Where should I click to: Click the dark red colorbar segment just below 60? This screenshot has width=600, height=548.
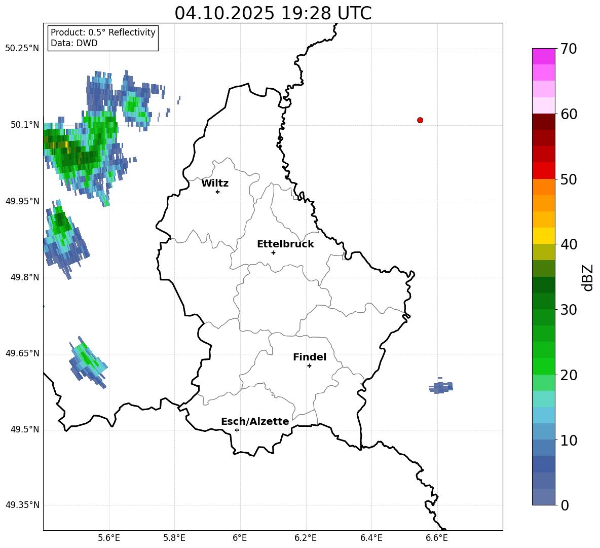click(544, 122)
